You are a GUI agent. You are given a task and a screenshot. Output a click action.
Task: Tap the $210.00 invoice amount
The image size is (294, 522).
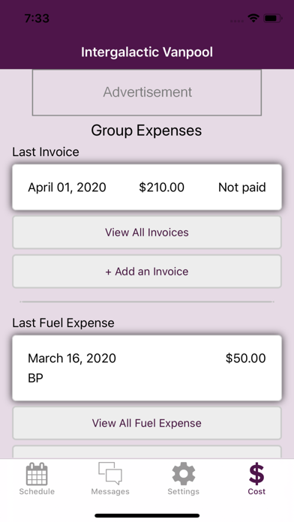161,187
